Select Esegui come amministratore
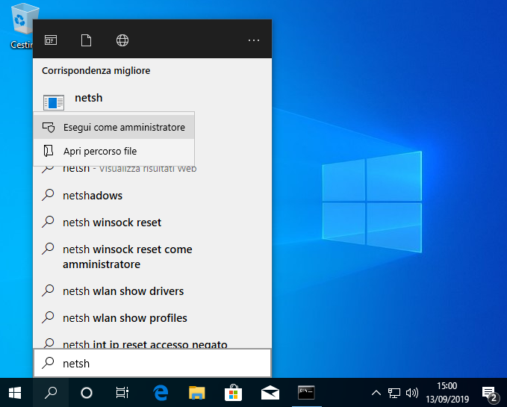507x407 pixels. (113, 127)
